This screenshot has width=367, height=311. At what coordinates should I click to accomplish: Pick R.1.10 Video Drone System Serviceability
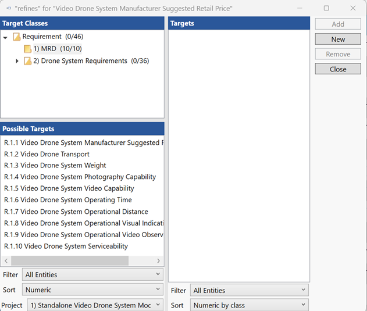(66, 246)
